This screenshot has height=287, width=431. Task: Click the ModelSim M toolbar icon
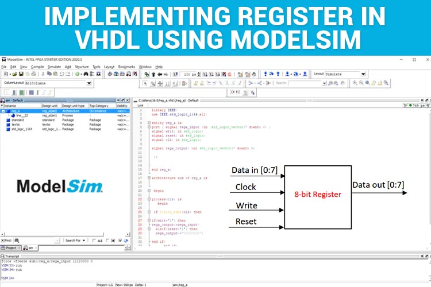98,74
